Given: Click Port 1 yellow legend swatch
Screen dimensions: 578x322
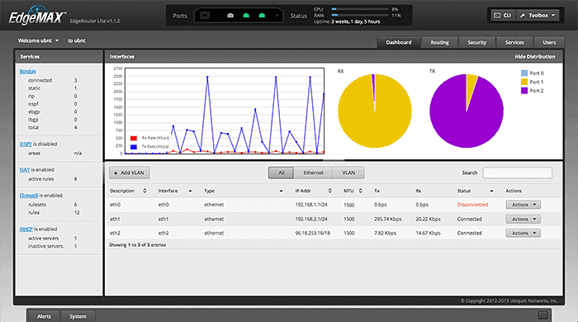Looking at the screenshot, I should (x=524, y=82).
